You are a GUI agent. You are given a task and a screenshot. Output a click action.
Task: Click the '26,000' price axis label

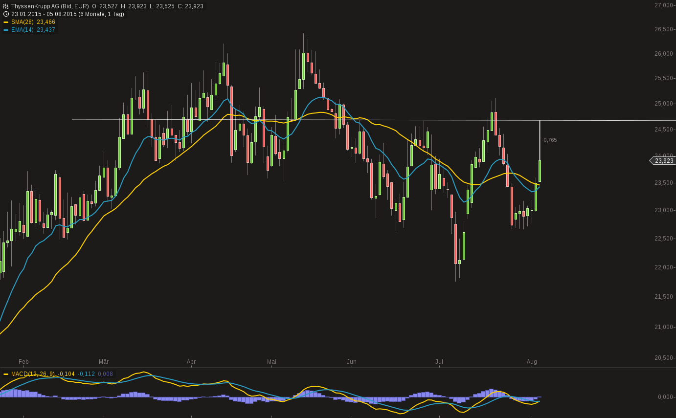[x=664, y=54]
